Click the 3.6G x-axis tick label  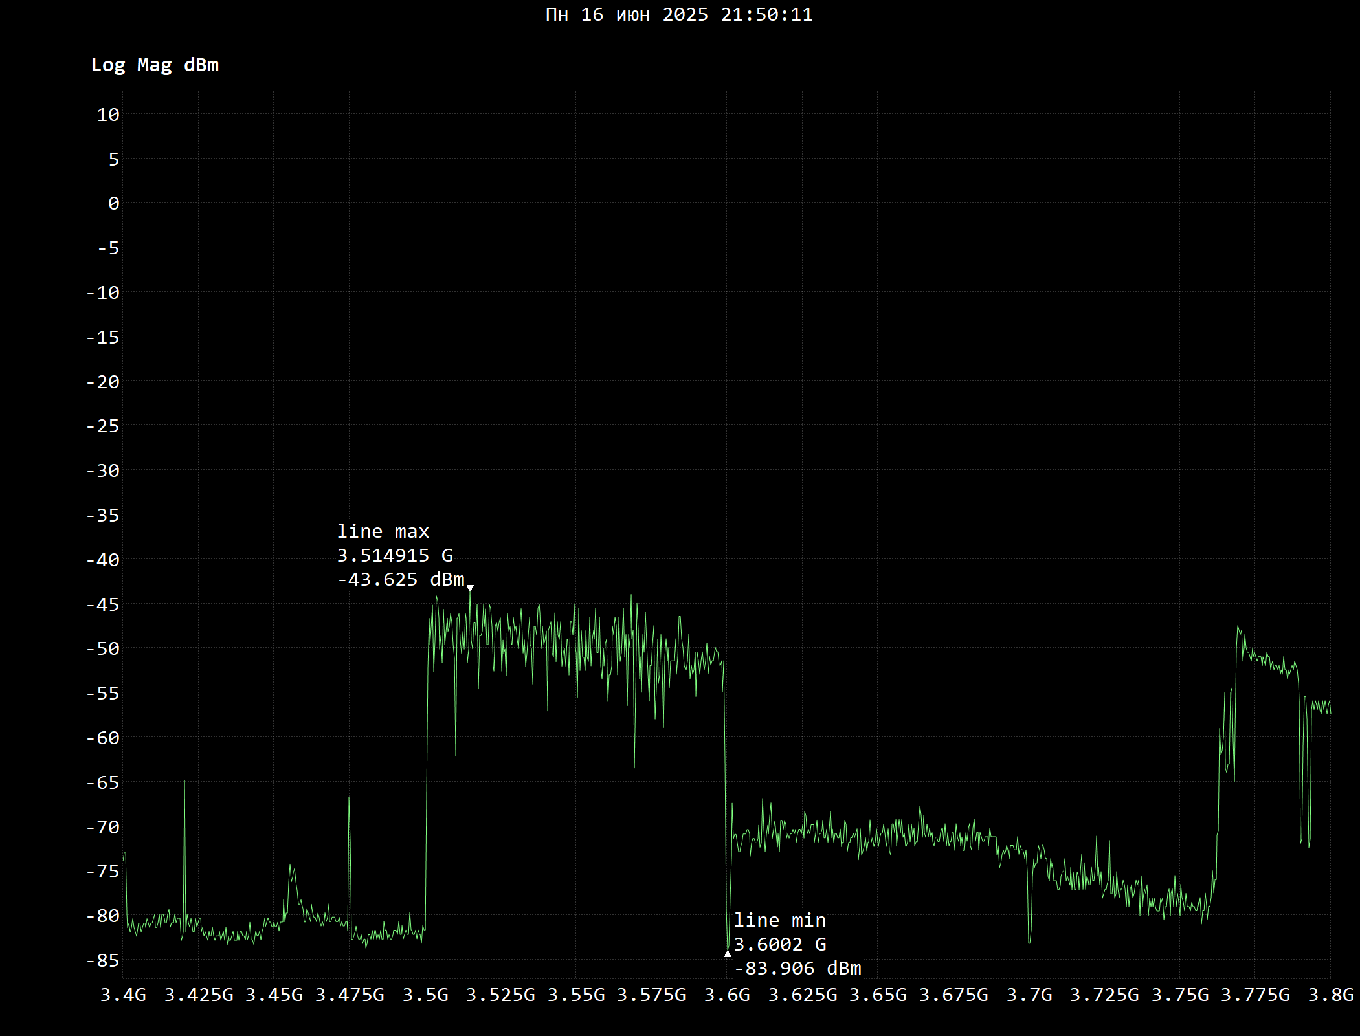click(727, 995)
